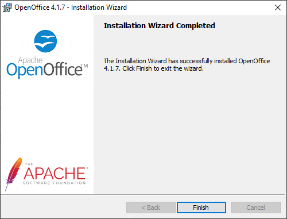Viewport: 287px width, 219px height.
Task: Click the TM symbol beside OpenOffice
Action: click(x=84, y=66)
